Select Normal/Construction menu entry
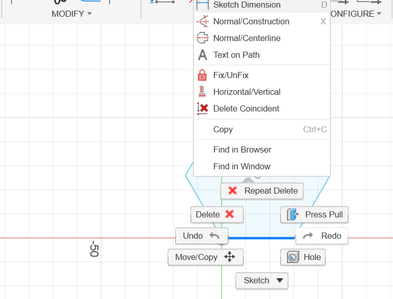Viewport: 393px width, 299px height. coord(262,21)
